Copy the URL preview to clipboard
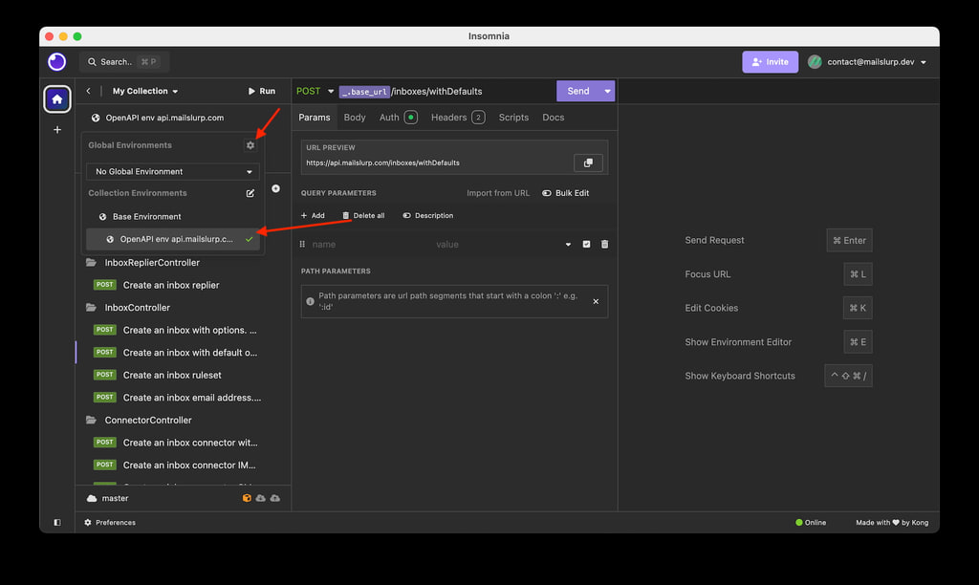The height and width of the screenshot is (585, 979). (x=588, y=162)
